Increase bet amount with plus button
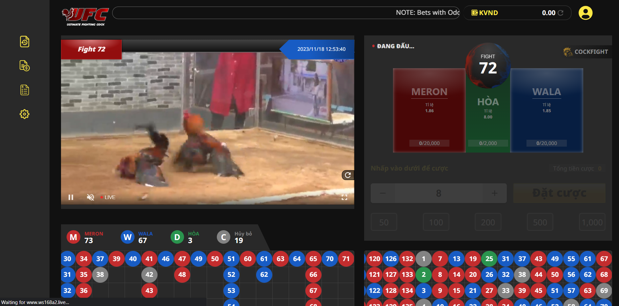The height and width of the screenshot is (306, 619). 494,193
